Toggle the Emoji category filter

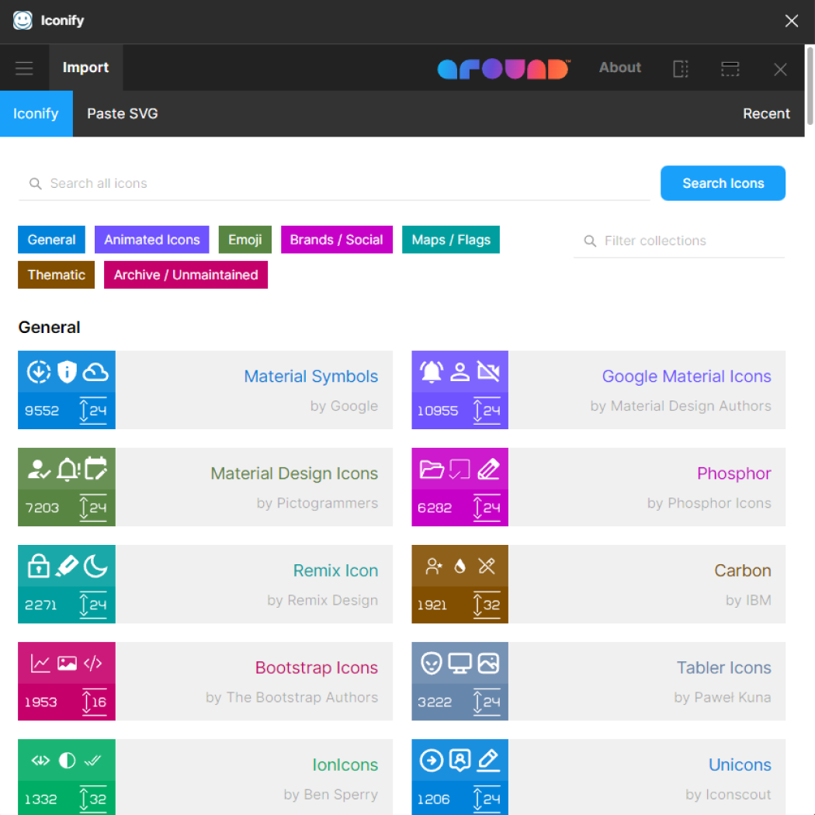pos(244,240)
